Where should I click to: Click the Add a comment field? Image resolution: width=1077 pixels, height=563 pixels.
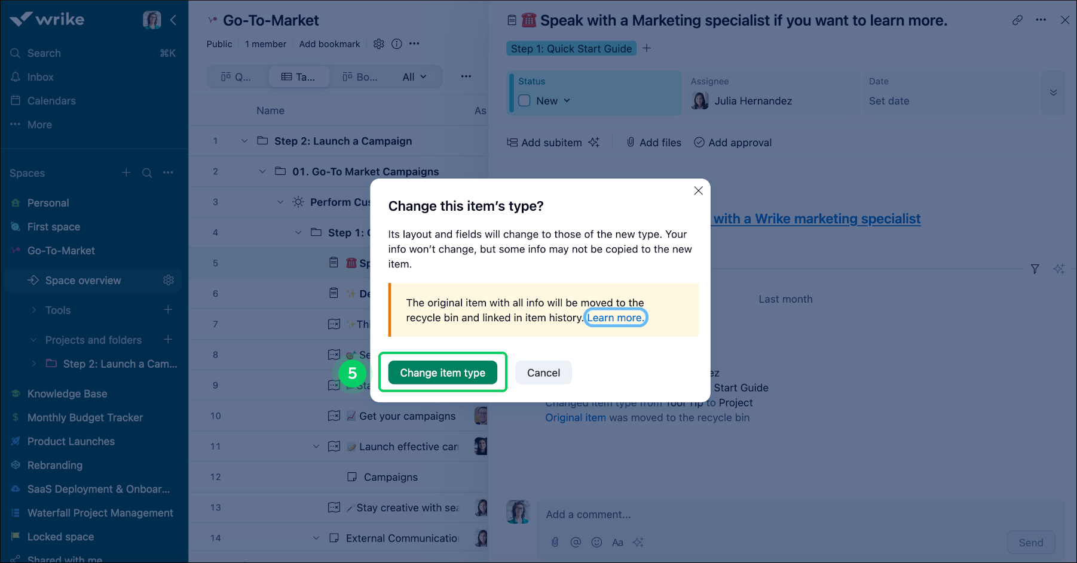(777, 515)
